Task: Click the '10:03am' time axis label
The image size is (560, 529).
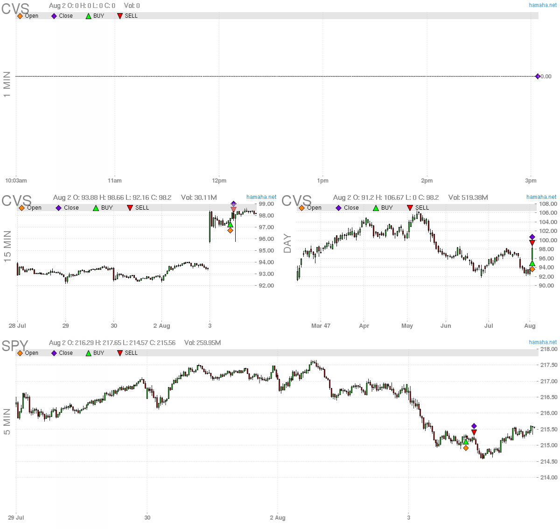Action: (x=16, y=181)
